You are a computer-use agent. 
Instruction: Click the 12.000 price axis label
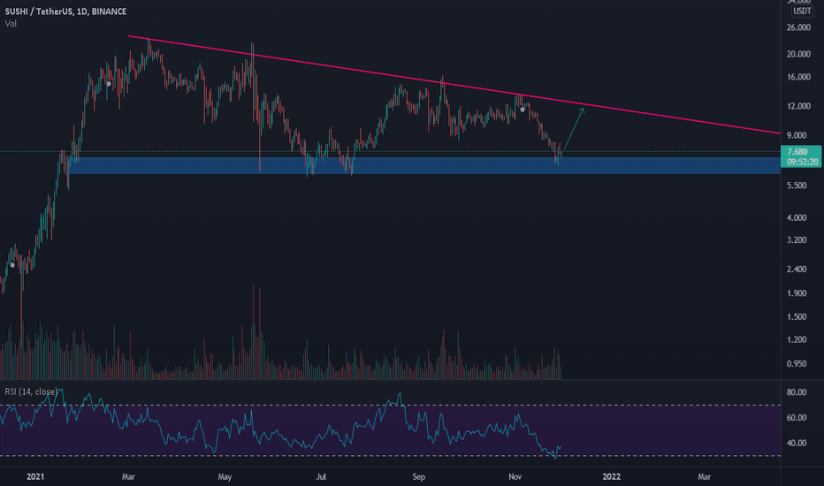click(x=798, y=106)
